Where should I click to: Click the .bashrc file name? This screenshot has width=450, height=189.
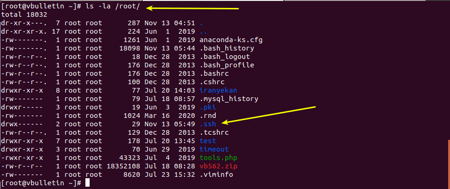point(214,73)
